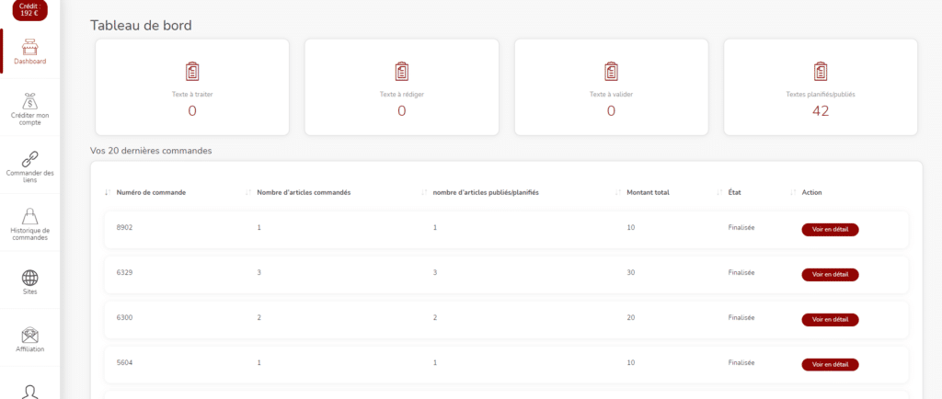Click clipboard icon in Texte à rédiger card

[x=401, y=72]
